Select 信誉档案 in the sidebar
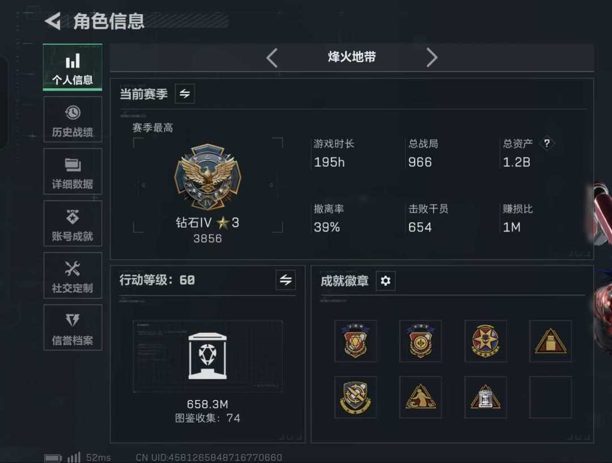The width and height of the screenshot is (612, 463). [x=73, y=328]
